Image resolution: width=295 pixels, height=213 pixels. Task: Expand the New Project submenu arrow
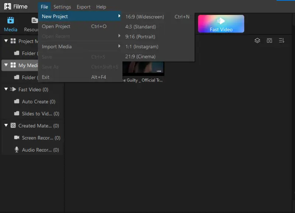click(119, 16)
